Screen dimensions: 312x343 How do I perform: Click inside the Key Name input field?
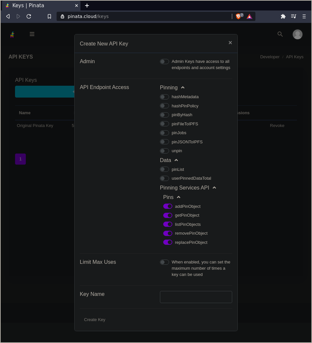point(196,297)
